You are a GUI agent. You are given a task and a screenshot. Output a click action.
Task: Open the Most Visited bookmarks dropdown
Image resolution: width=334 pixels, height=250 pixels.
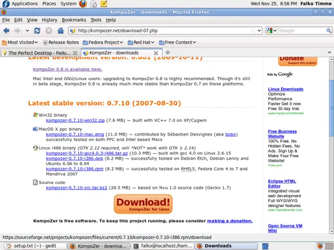[x=20, y=42]
